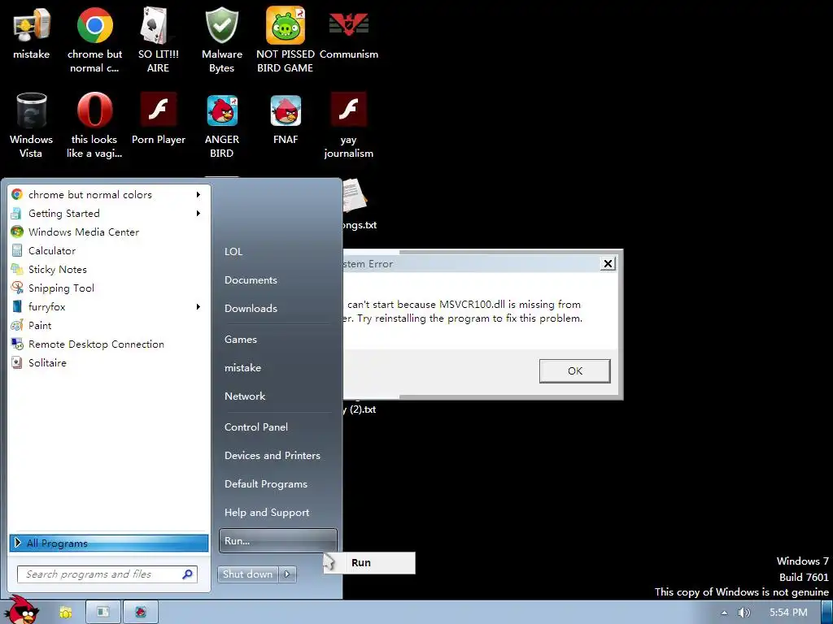
Task: Click Chrome icon in Start menu list
Action: coord(17,195)
